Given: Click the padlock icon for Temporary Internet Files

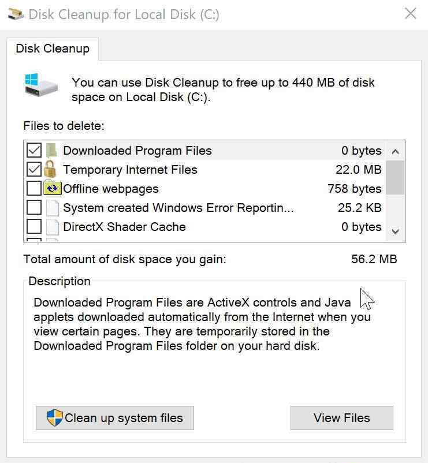Looking at the screenshot, I should pos(50,169).
